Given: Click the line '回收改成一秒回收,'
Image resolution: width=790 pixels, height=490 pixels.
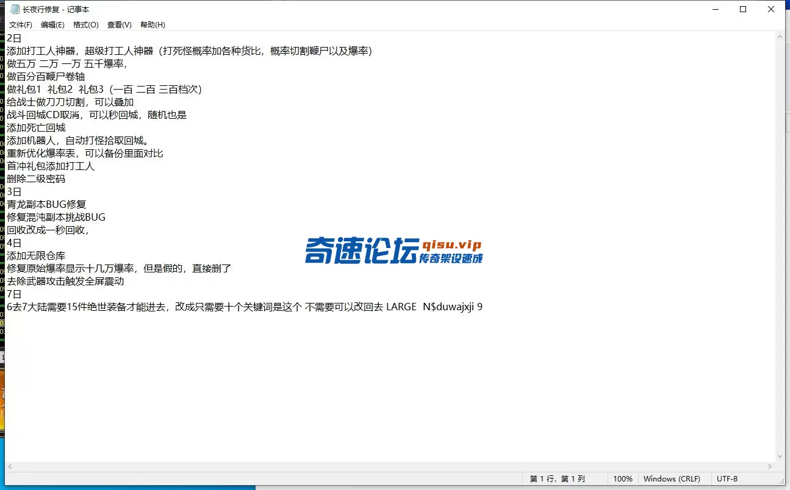Looking at the screenshot, I should (x=48, y=230).
